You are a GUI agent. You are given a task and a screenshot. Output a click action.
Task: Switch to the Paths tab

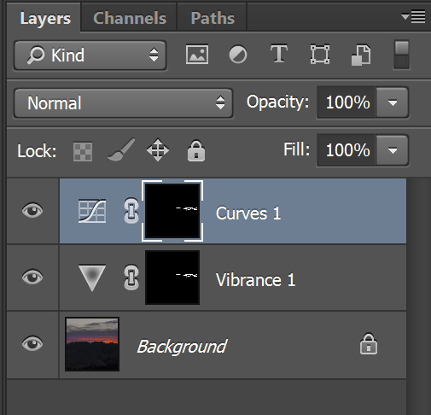click(x=213, y=18)
